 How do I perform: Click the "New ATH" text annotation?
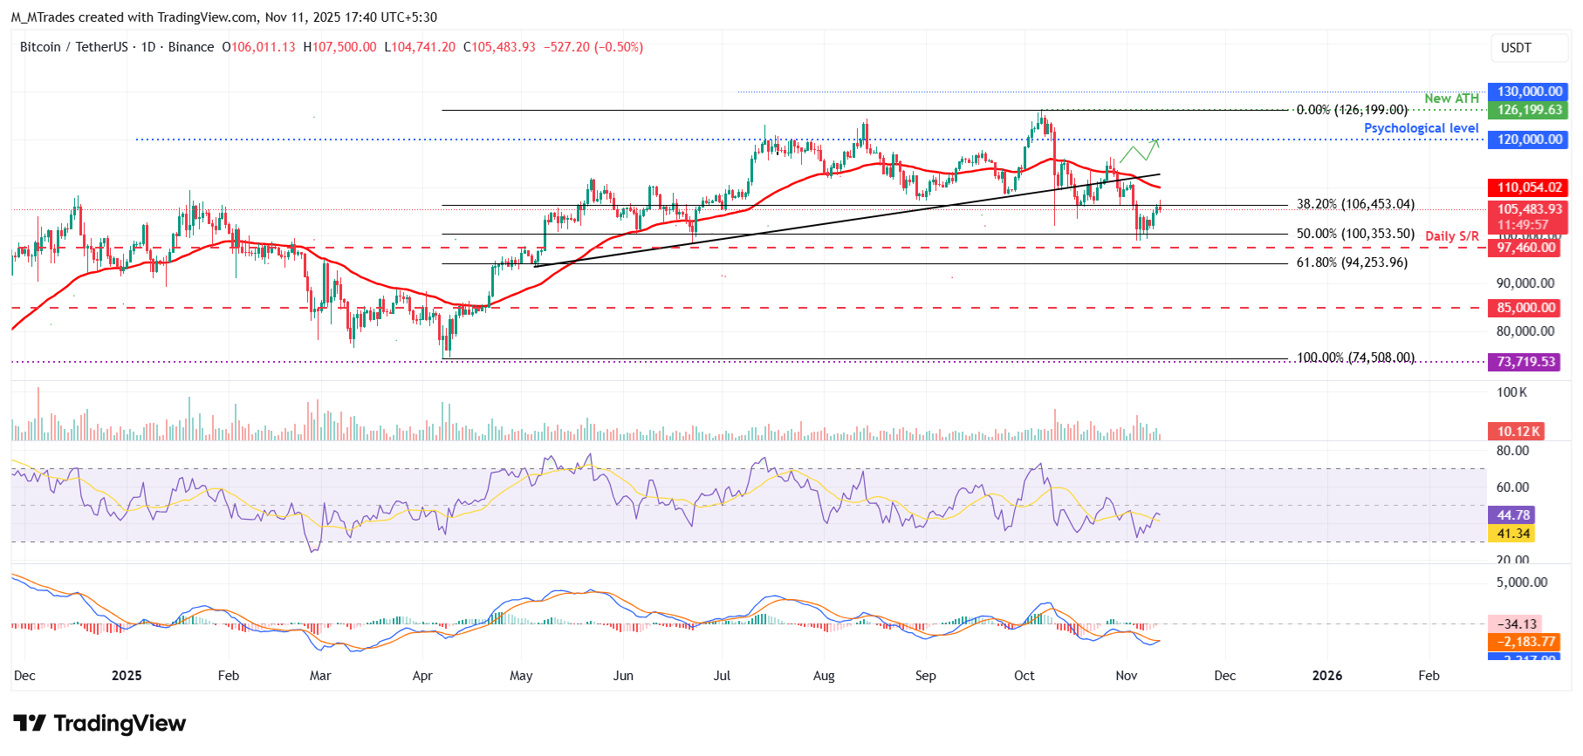click(x=1451, y=99)
